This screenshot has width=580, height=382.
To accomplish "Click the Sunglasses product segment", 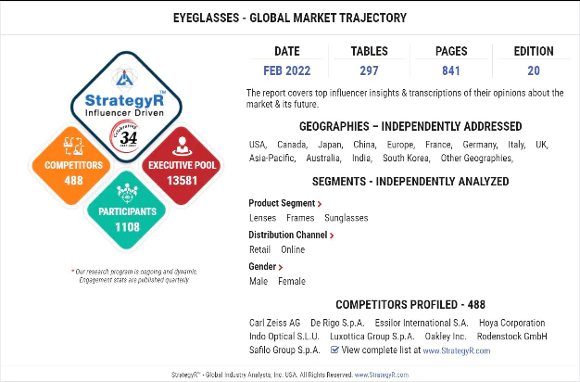I will pyautogui.click(x=347, y=218).
